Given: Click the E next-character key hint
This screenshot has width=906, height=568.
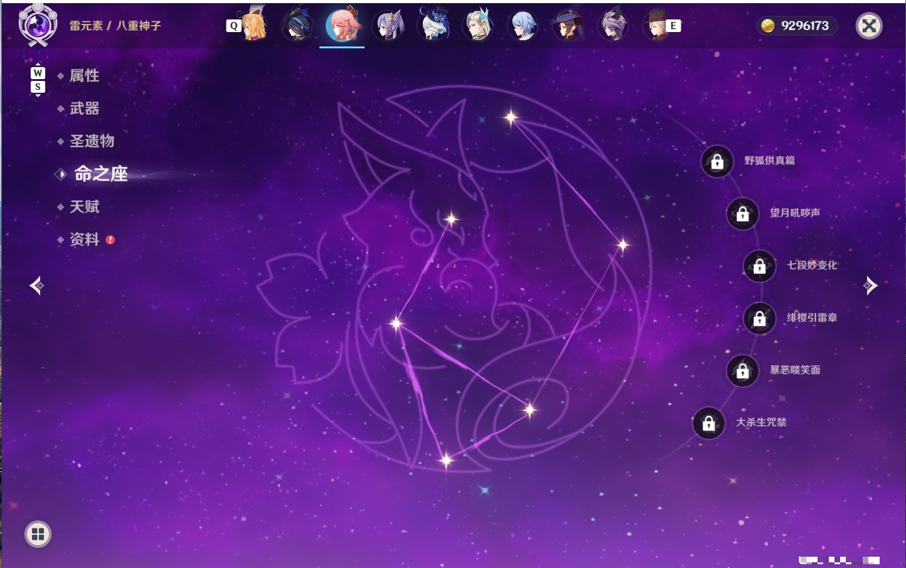Looking at the screenshot, I should [673, 26].
